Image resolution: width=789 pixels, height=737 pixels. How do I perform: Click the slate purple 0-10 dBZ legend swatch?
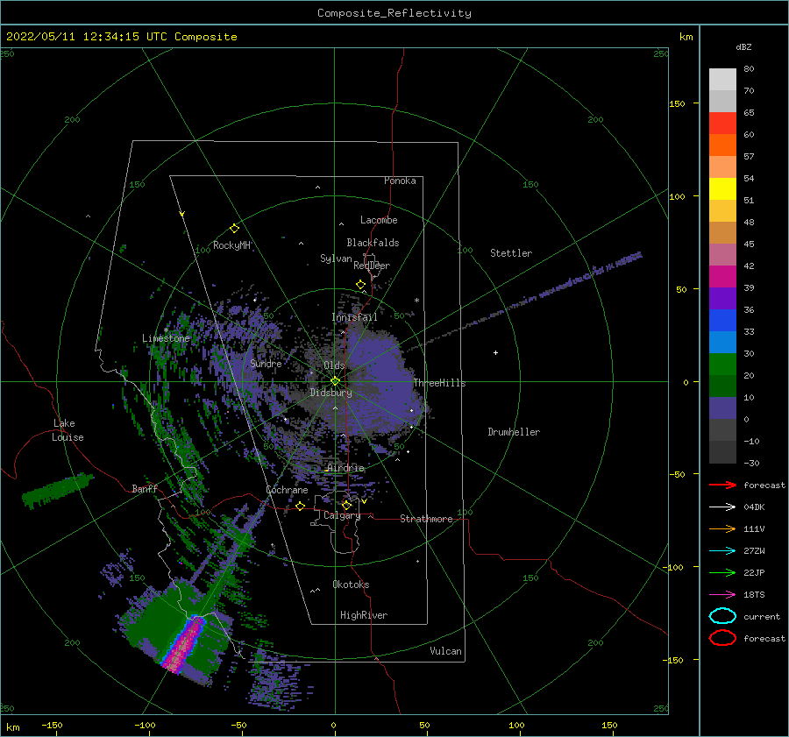(722, 408)
